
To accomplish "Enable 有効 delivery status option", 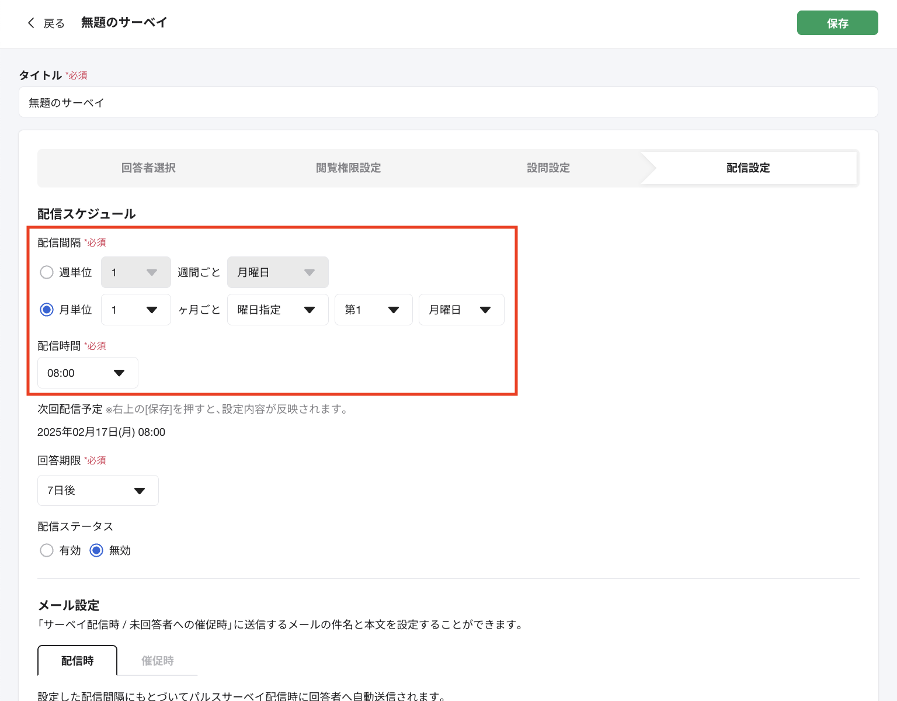I will point(47,550).
